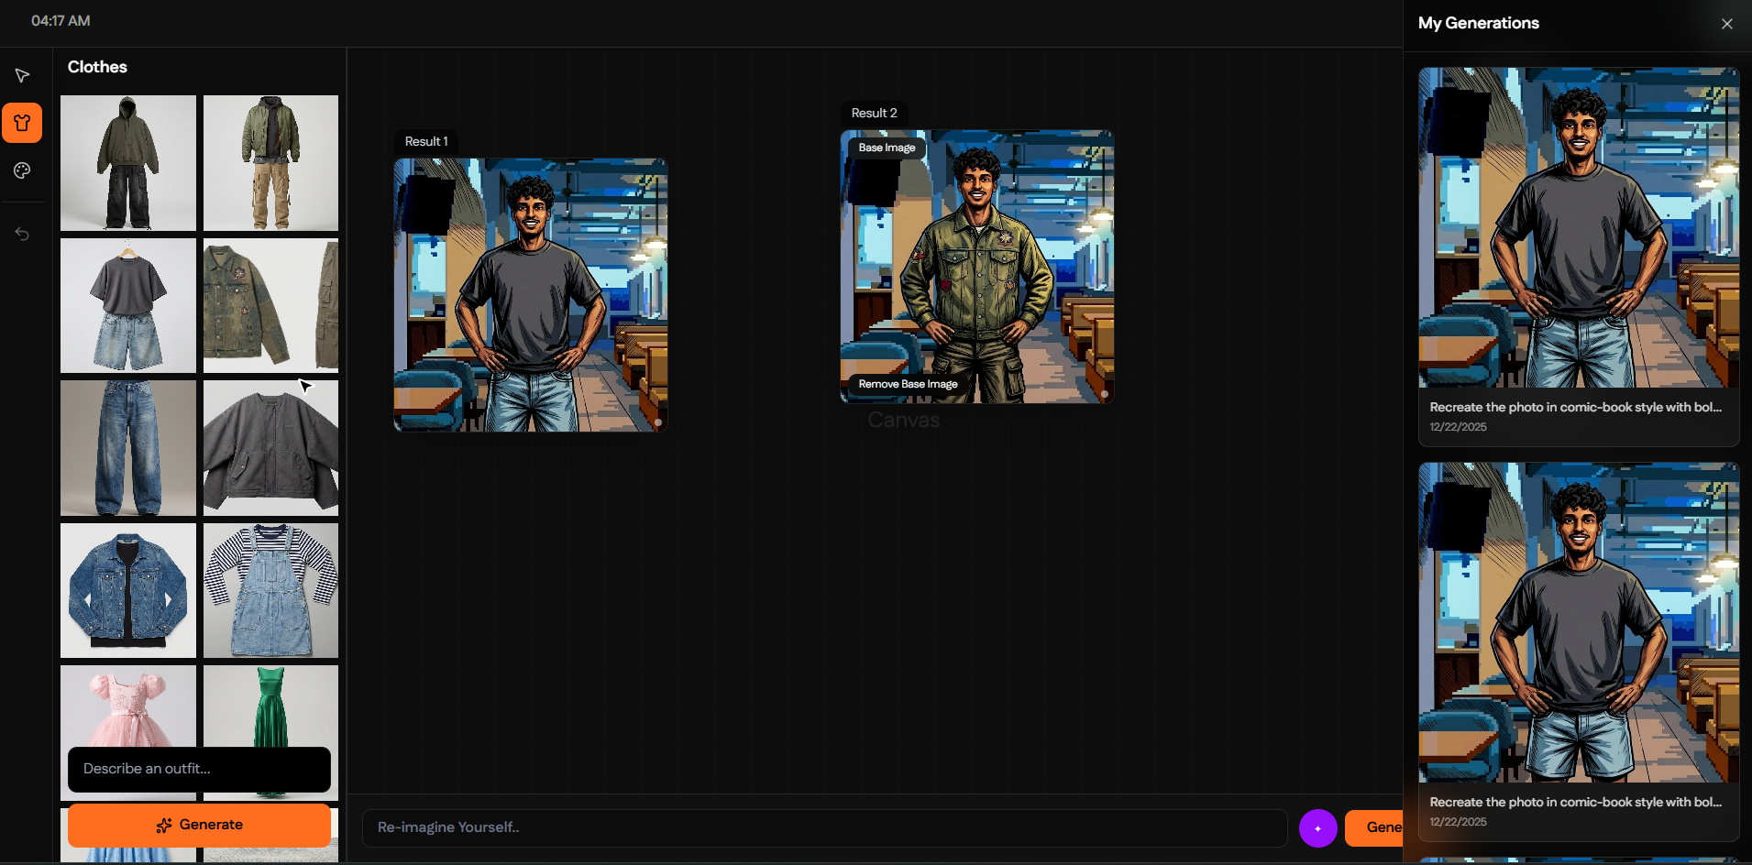Choose the blue denim jacket outfit

pyautogui.click(x=128, y=590)
